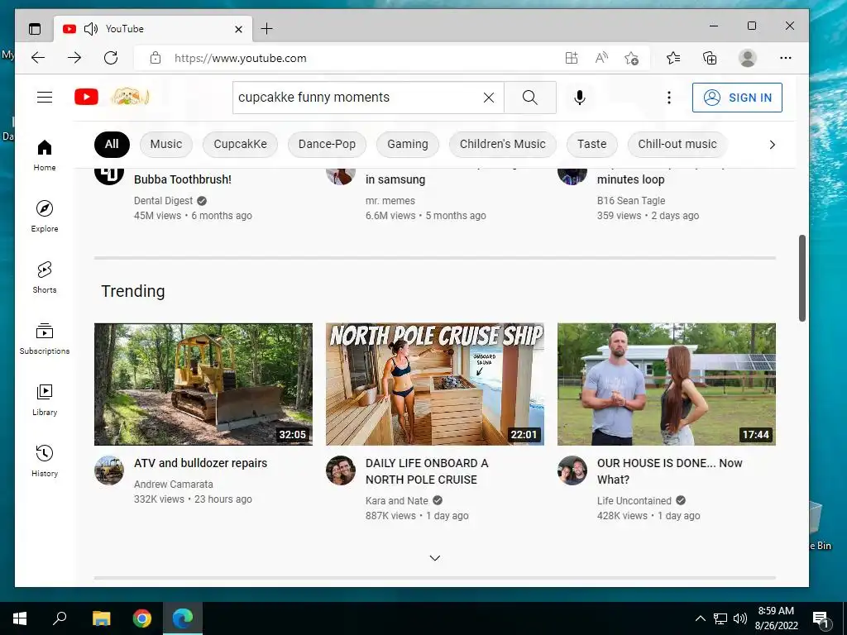This screenshot has width=847, height=635.
Task: Select the All filter chip
Action: pyautogui.click(x=112, y=144)
